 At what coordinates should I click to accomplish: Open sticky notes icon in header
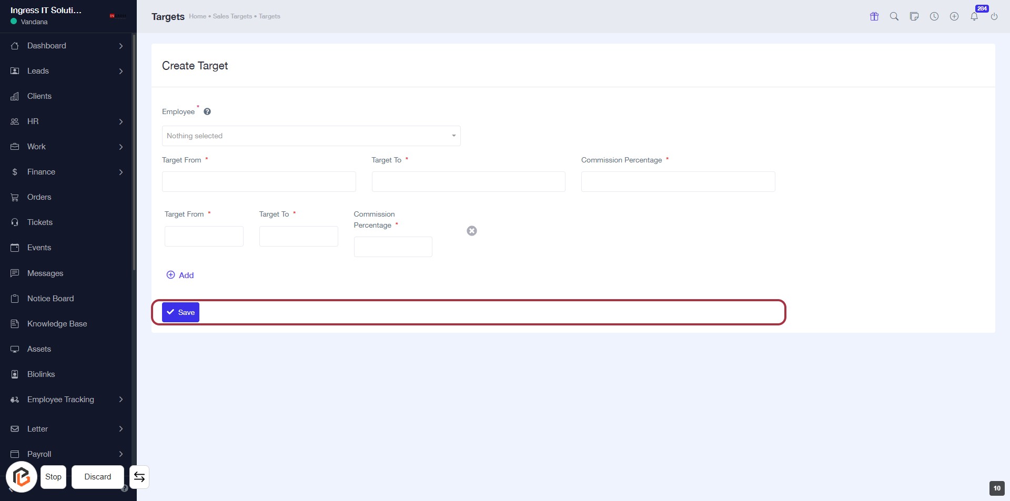(x=914, y=16)
